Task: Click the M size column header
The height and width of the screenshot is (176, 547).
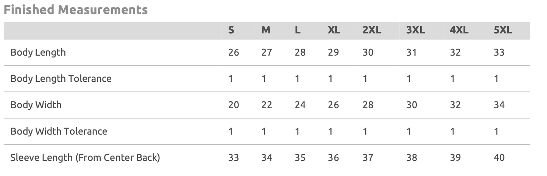Action: [266, 30]
